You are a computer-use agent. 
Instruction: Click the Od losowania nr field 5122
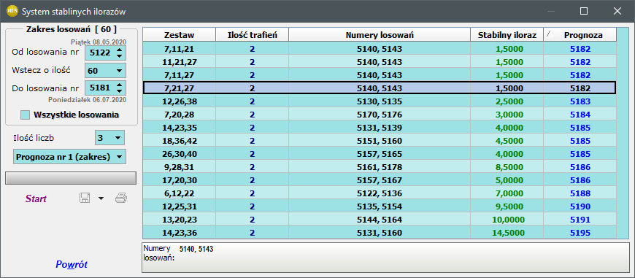click(x=99, y=53)
